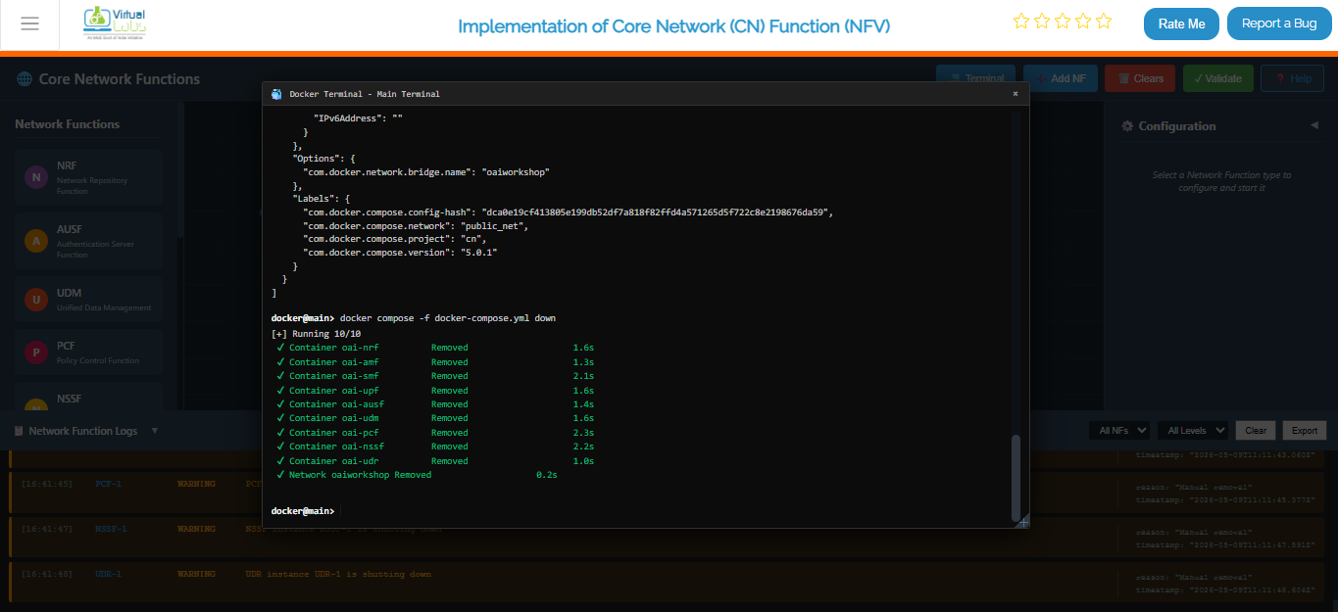Viewport: 1338px width, 612px height.
Task: Click the red Clears button
Action: tap(1140, 78)
